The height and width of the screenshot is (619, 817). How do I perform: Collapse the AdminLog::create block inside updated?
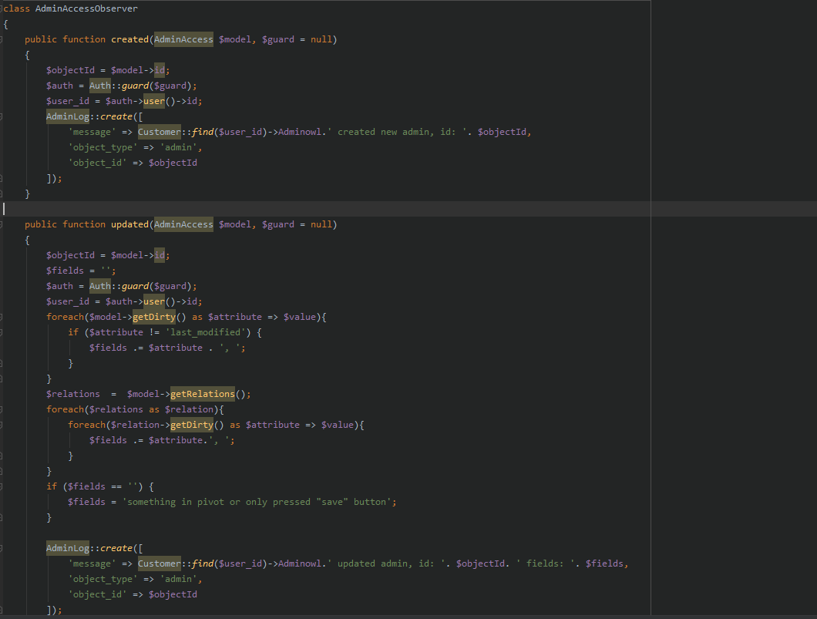click(x=2, y=548)
